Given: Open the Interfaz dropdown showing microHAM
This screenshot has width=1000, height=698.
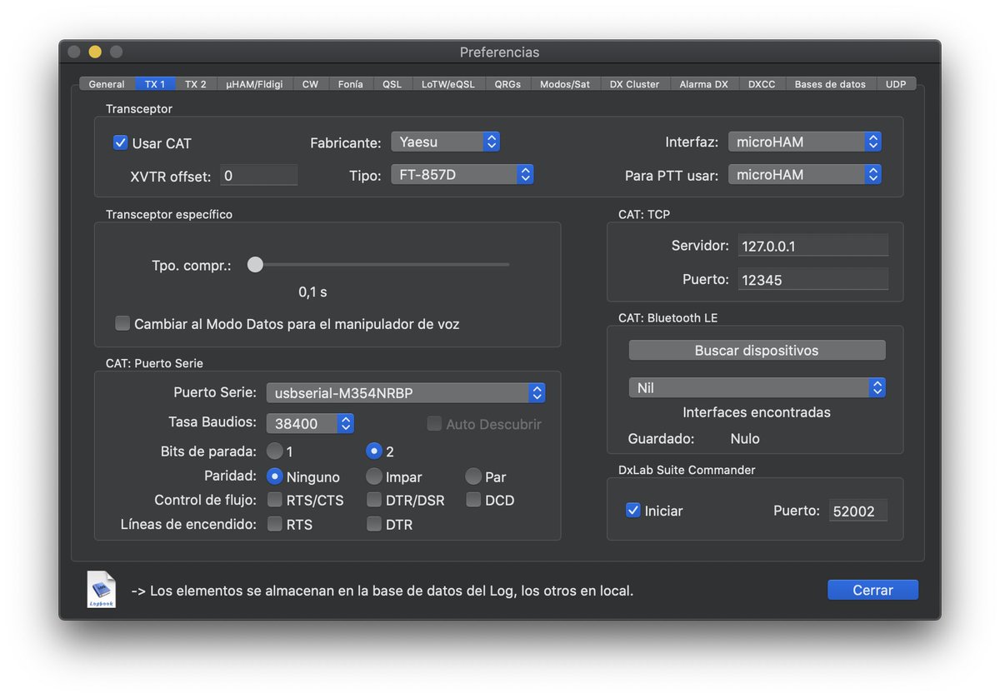Looking at the screenshot, I should (x=805, y=142).
